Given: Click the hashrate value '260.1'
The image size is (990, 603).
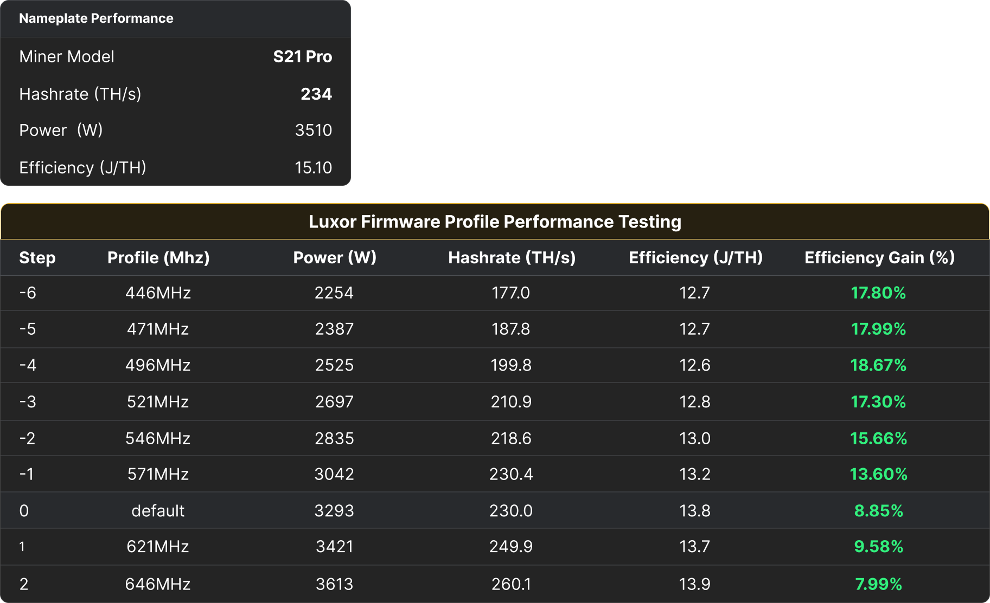Looking at the screenshot, I should click(510, 584).
